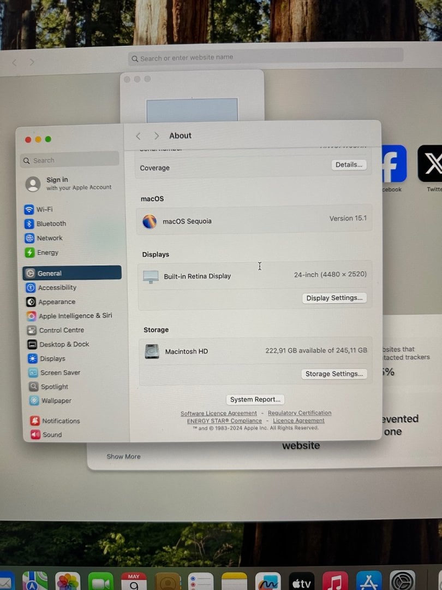
Task: Click Safari back arrow
Action: [14, 62]
